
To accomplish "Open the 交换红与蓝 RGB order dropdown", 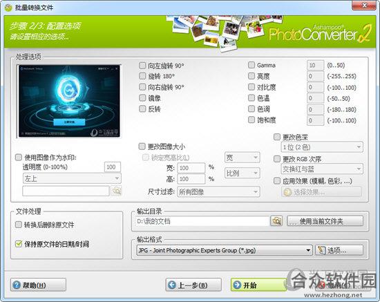I will point(322,169).
